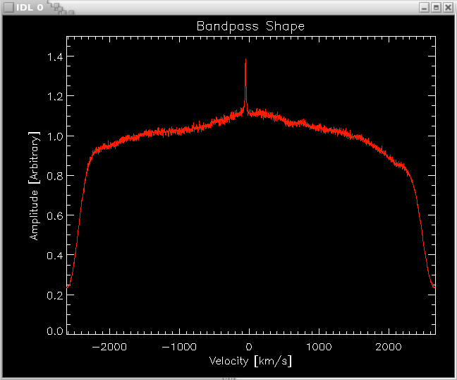Open the window menu icon beside IDL 0
Image resolution: width=457 pixels, height=380 pixels.
click(x=8, y=7)
